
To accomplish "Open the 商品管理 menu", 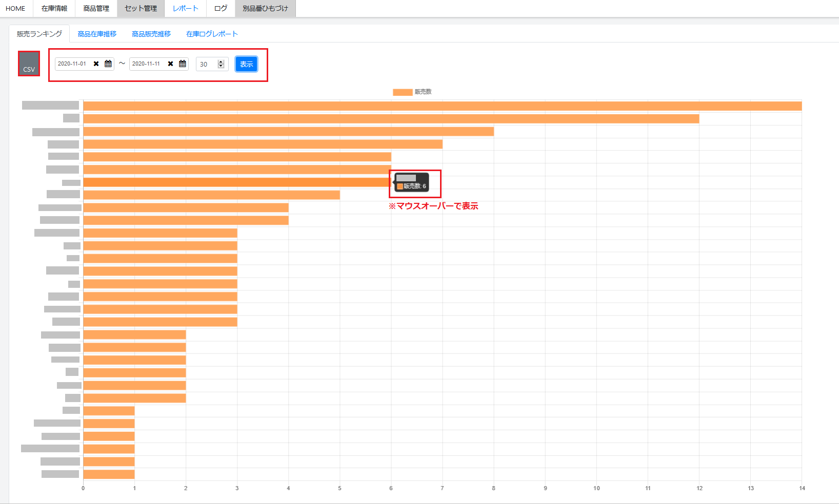I will (96, 9).
